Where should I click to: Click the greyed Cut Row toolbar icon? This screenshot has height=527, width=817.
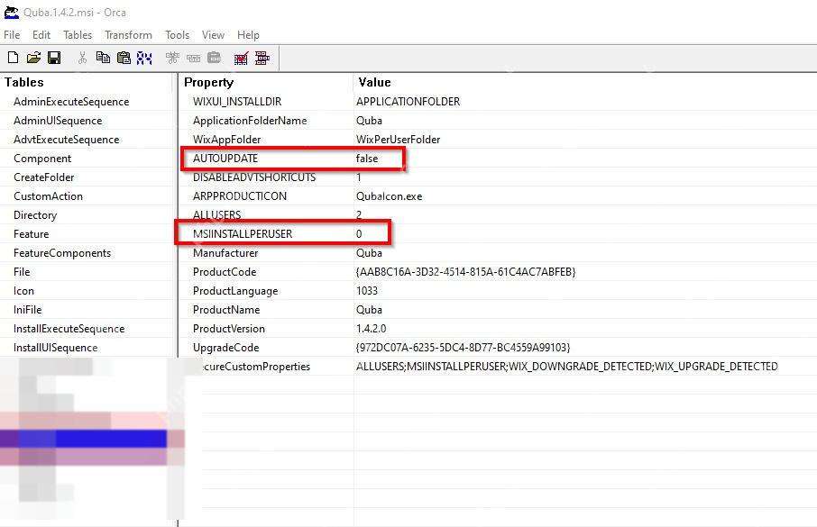click(x=172, y=58)
